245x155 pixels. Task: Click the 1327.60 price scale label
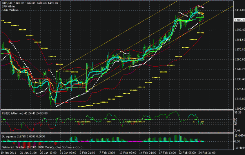coord(240,89)
